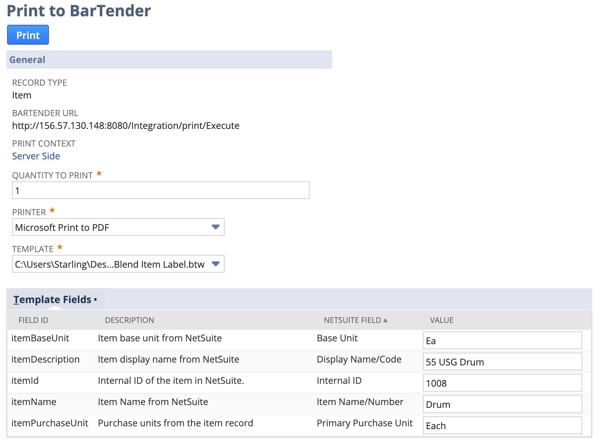Switch to the Template Fields tab
This screenshot has height=444, width=600.
click(52, 300)
